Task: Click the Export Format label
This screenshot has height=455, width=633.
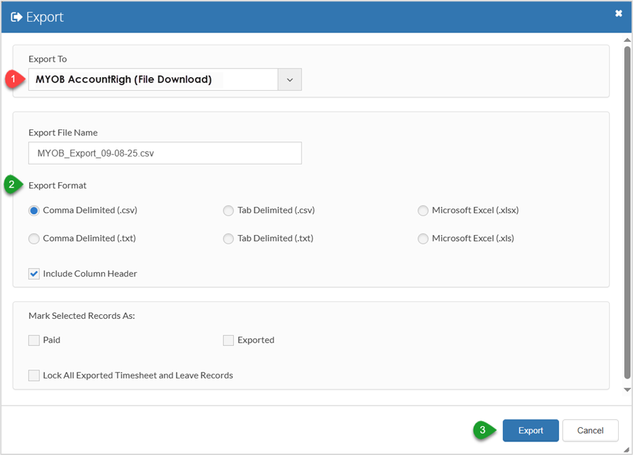Action: pos(58,186)
